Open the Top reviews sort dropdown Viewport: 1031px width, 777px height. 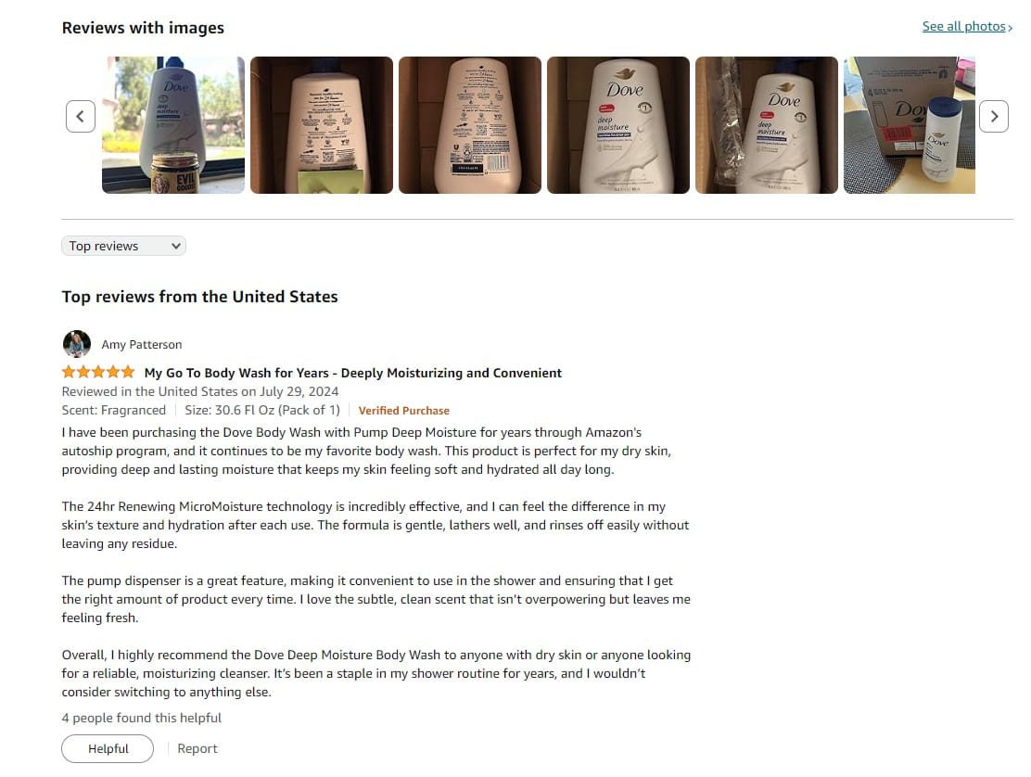(123, 246)
